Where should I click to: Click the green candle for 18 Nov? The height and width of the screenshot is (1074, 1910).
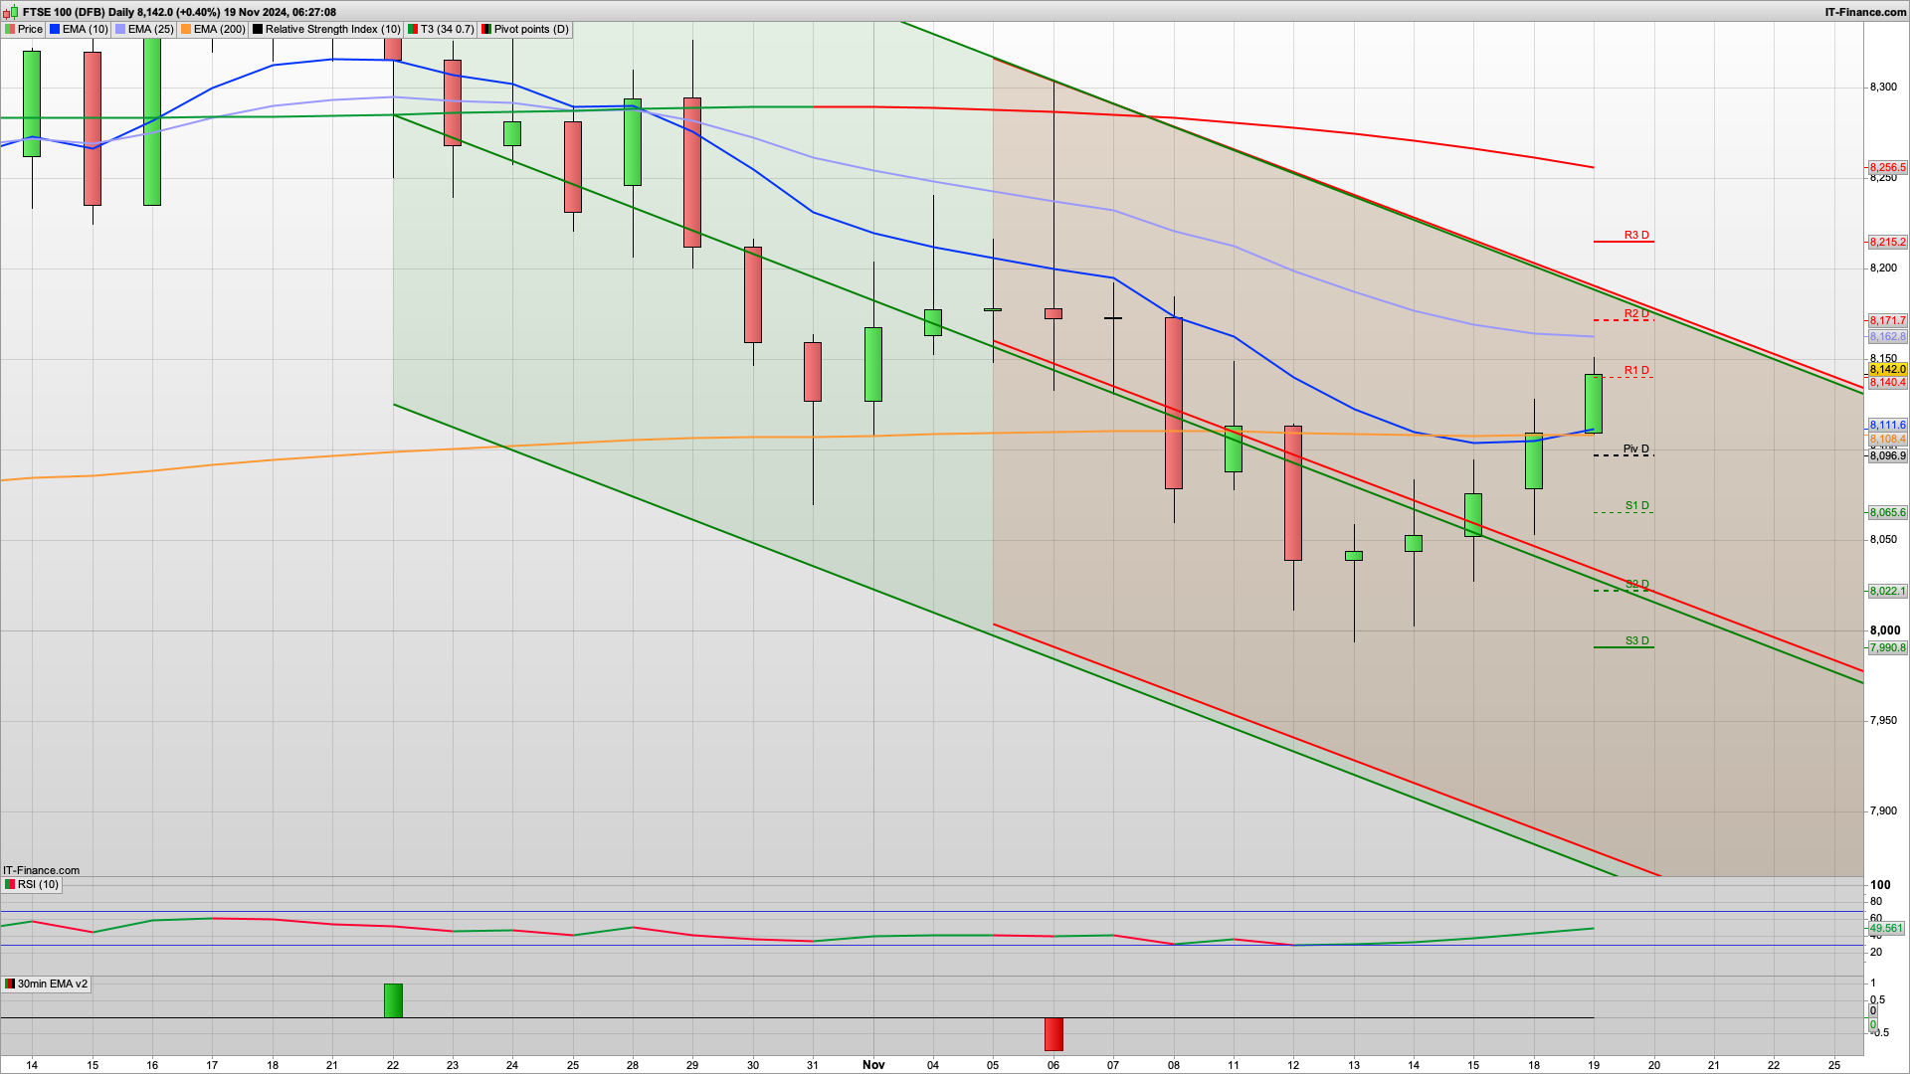tap(1534, 460)
